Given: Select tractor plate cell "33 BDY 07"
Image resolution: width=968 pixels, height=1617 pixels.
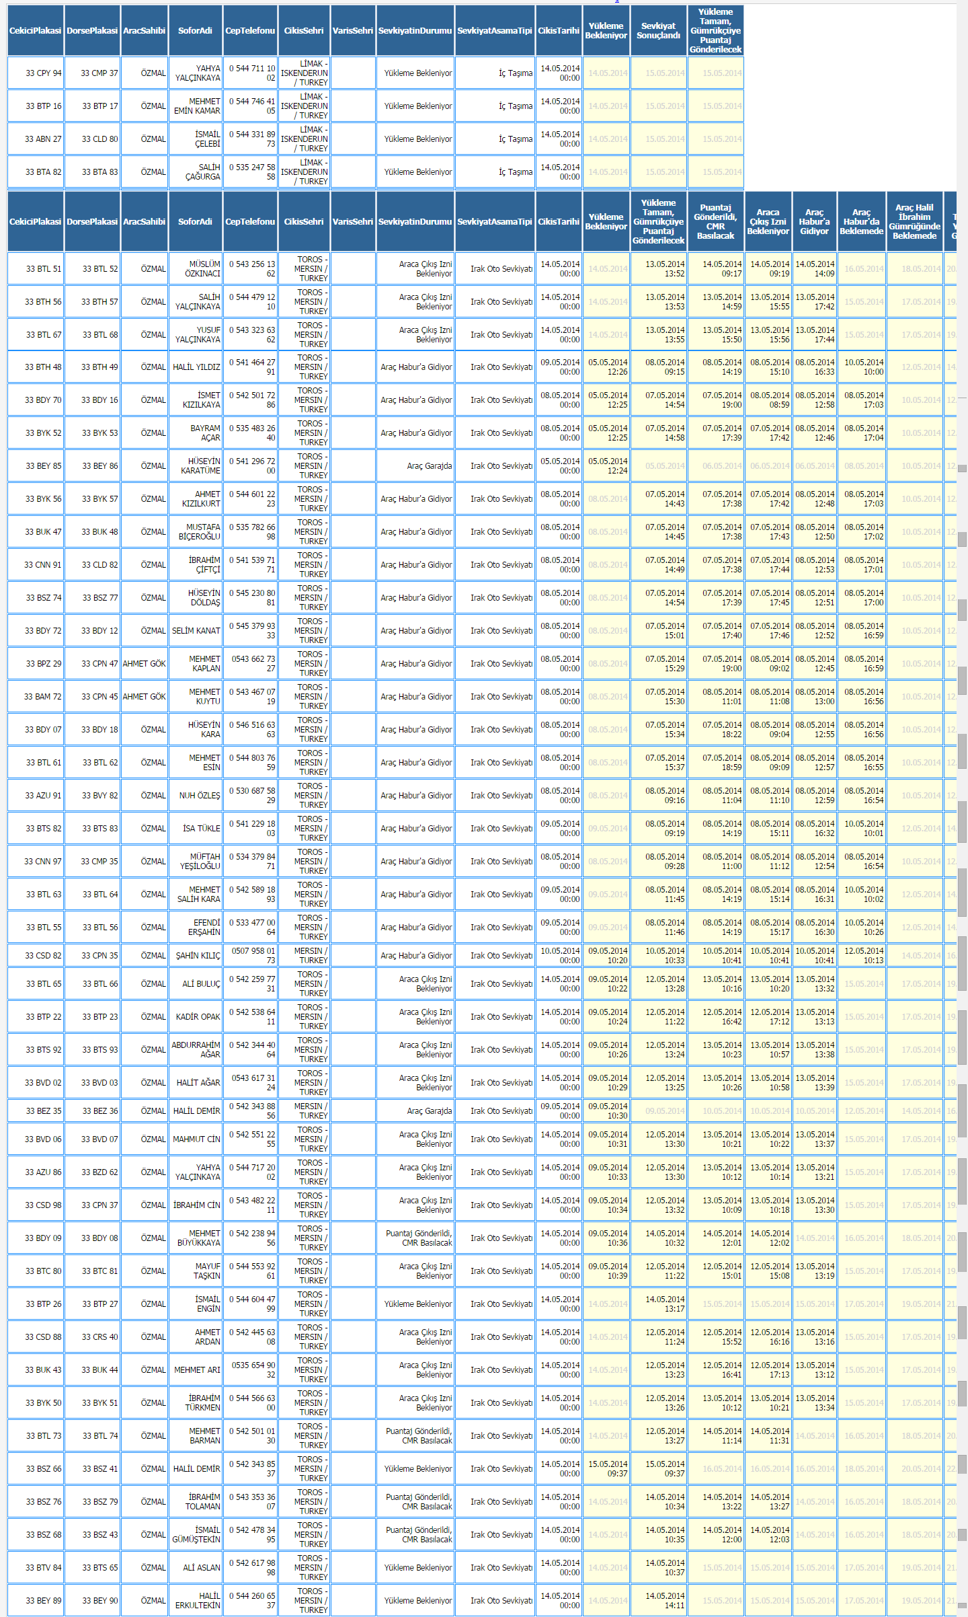Looking at the screenshot, I should pyautogui.click(x=36, y=729).
